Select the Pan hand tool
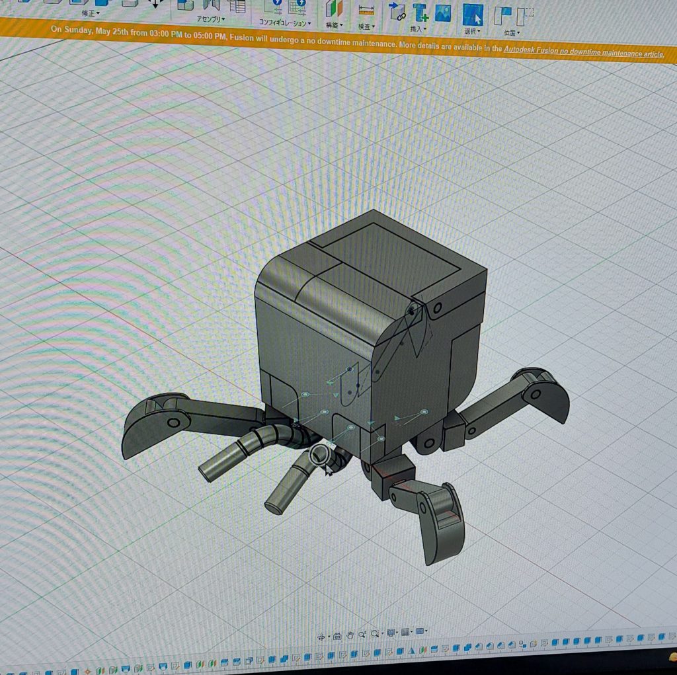This screenshot has height=675, width=677. (x=350, y=635)
